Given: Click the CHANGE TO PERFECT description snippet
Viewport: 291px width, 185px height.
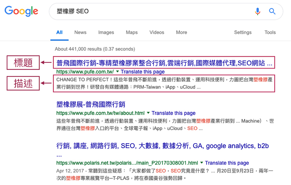Looking at the screenshot, I should [164, 83].
